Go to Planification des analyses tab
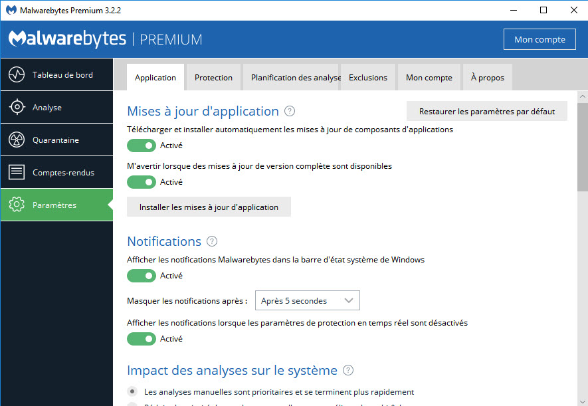588x406 pixels. pos(291,77)
